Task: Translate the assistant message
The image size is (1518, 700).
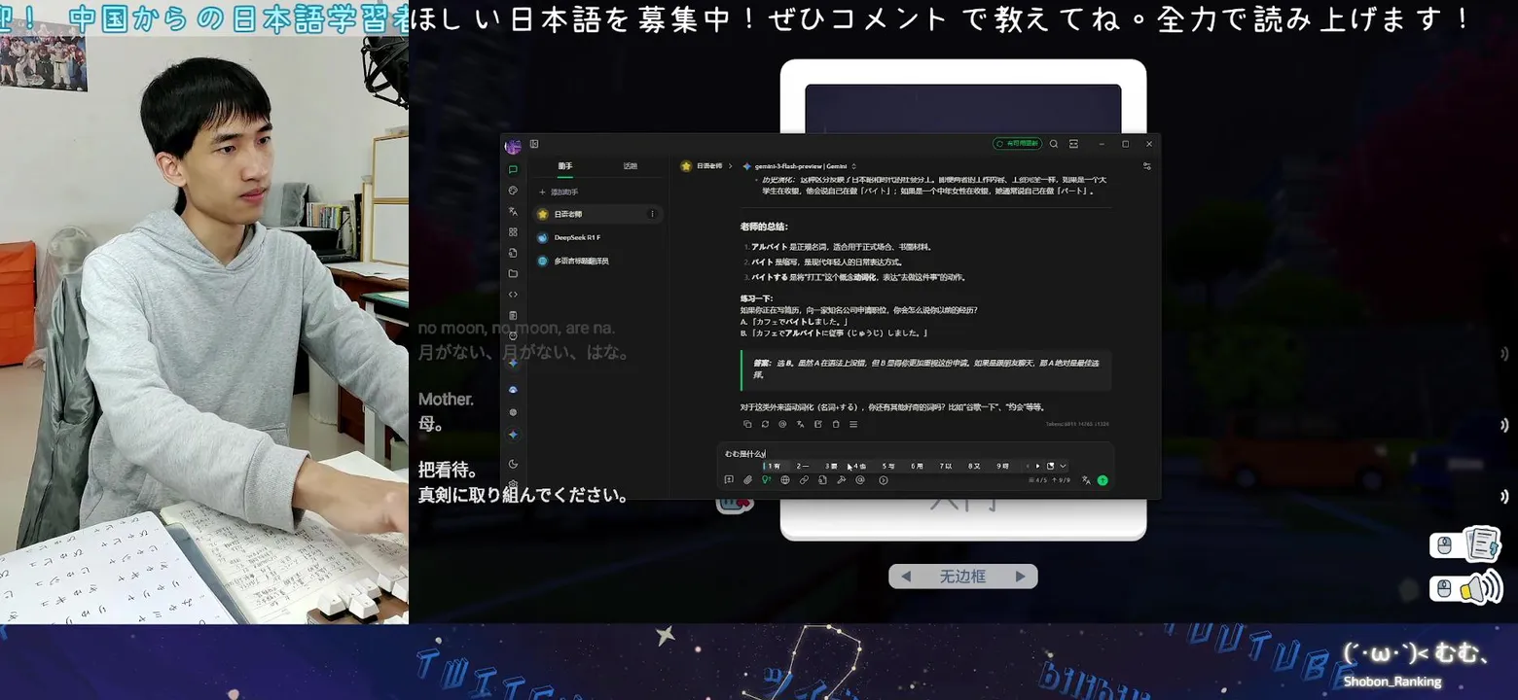Action: click(x=800, y=424)
